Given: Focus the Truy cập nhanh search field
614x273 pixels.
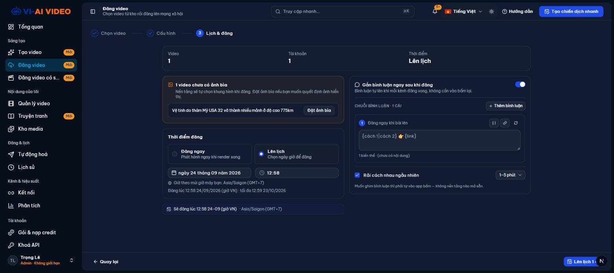Looking at the screenshot, I should tap(343, 11).
